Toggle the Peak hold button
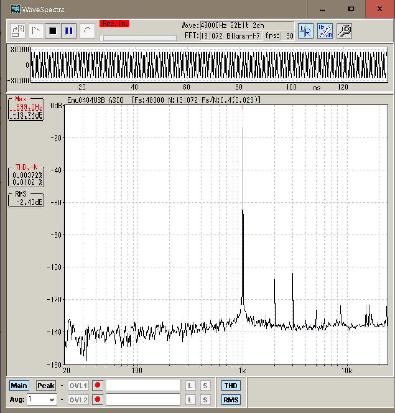Viewport: 395px width, 413px height. [x=46, y=386]
